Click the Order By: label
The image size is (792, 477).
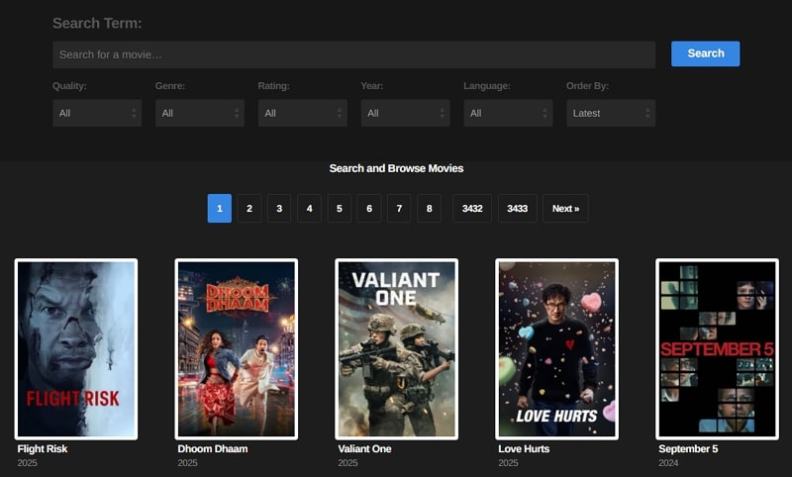(x=587, y=86)
